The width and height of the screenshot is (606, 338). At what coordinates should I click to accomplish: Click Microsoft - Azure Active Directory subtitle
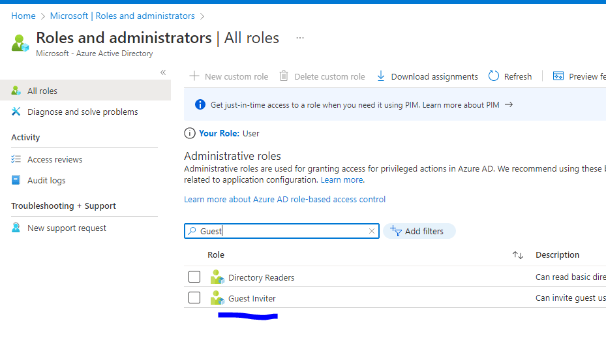pos(95,54)
